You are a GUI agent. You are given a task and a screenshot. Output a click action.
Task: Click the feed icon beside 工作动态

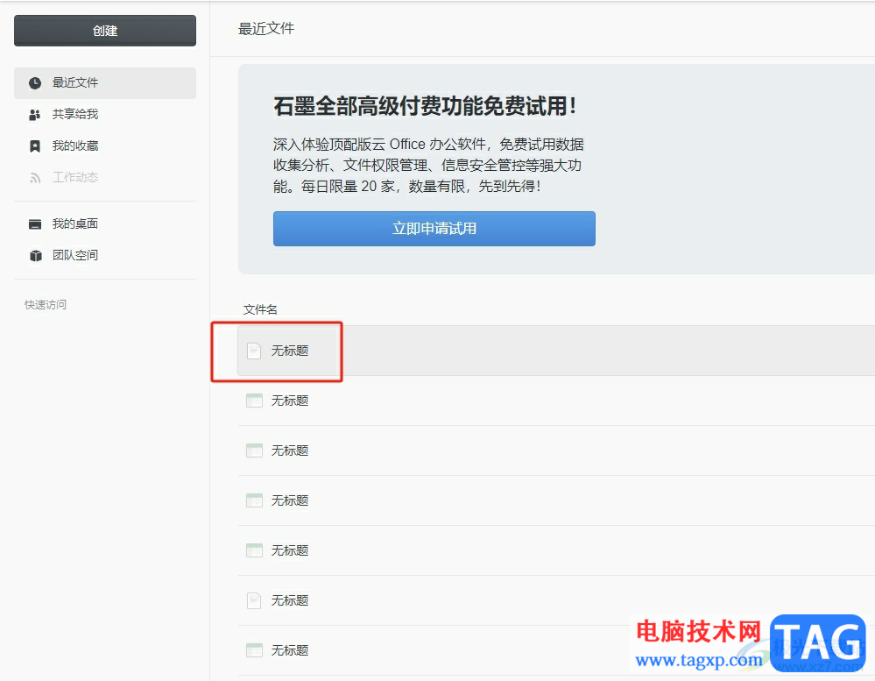coord(35,178)
